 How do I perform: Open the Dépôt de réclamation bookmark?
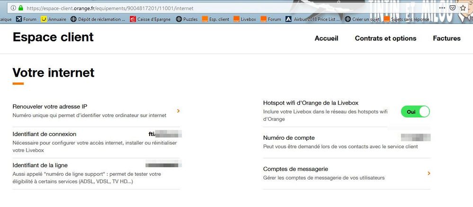[x=98, y=19]
